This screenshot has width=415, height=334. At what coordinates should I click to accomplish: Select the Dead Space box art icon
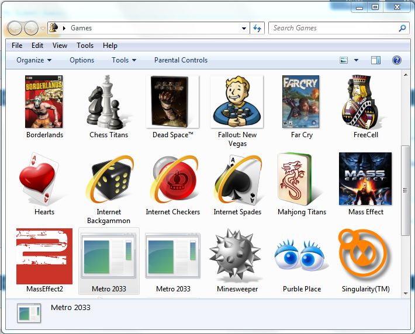coord(172,102)
